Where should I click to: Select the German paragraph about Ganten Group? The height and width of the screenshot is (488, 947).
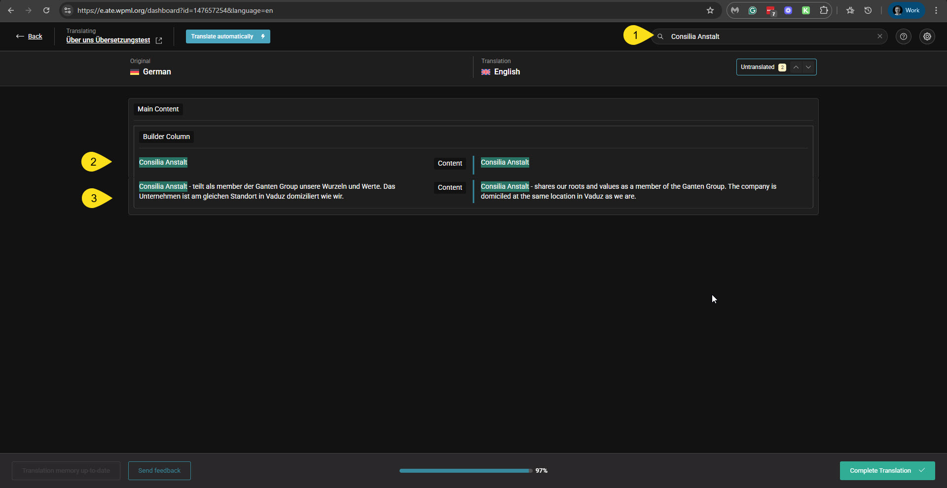(267, 191)
